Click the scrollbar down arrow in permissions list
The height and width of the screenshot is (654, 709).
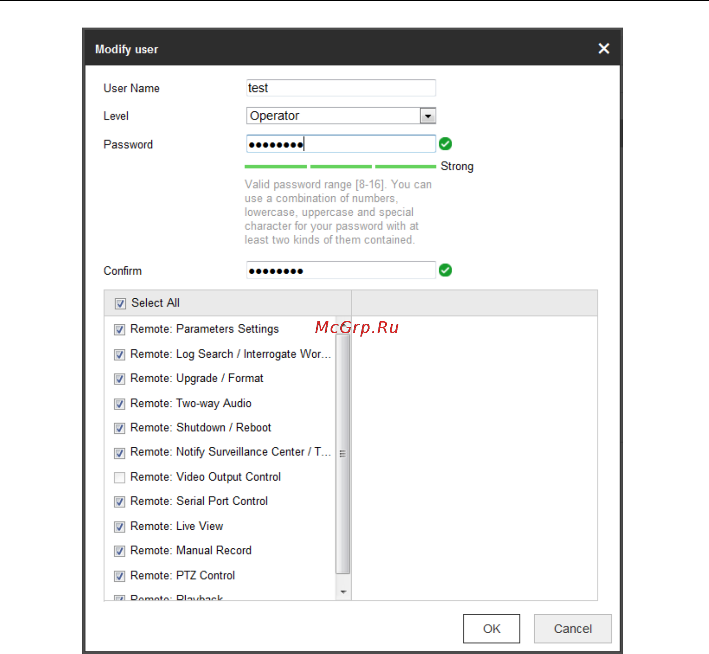point(343,592)
